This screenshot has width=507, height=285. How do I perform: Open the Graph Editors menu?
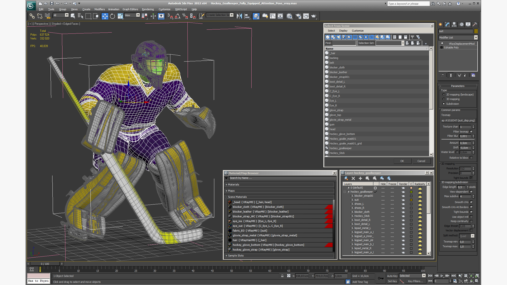pos(130,9)
